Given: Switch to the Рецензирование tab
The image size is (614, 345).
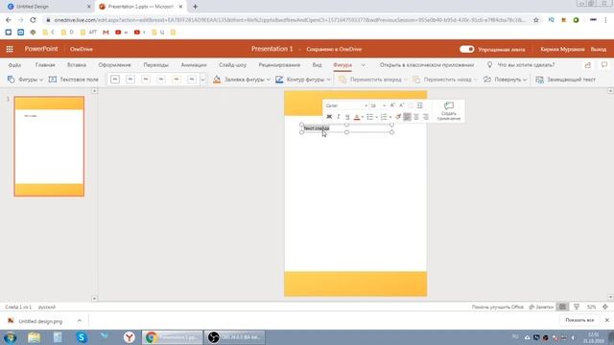Looking at the screenshot, I should click(279, 65).
